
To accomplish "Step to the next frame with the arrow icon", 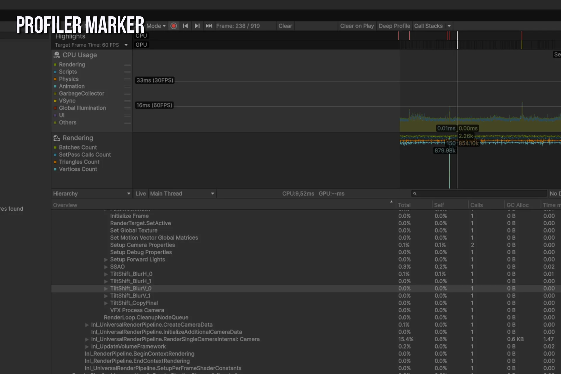I will pos(197,26).
